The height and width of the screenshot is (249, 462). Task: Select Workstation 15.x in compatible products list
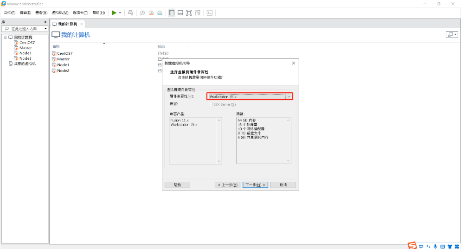(x=184, y=125)
